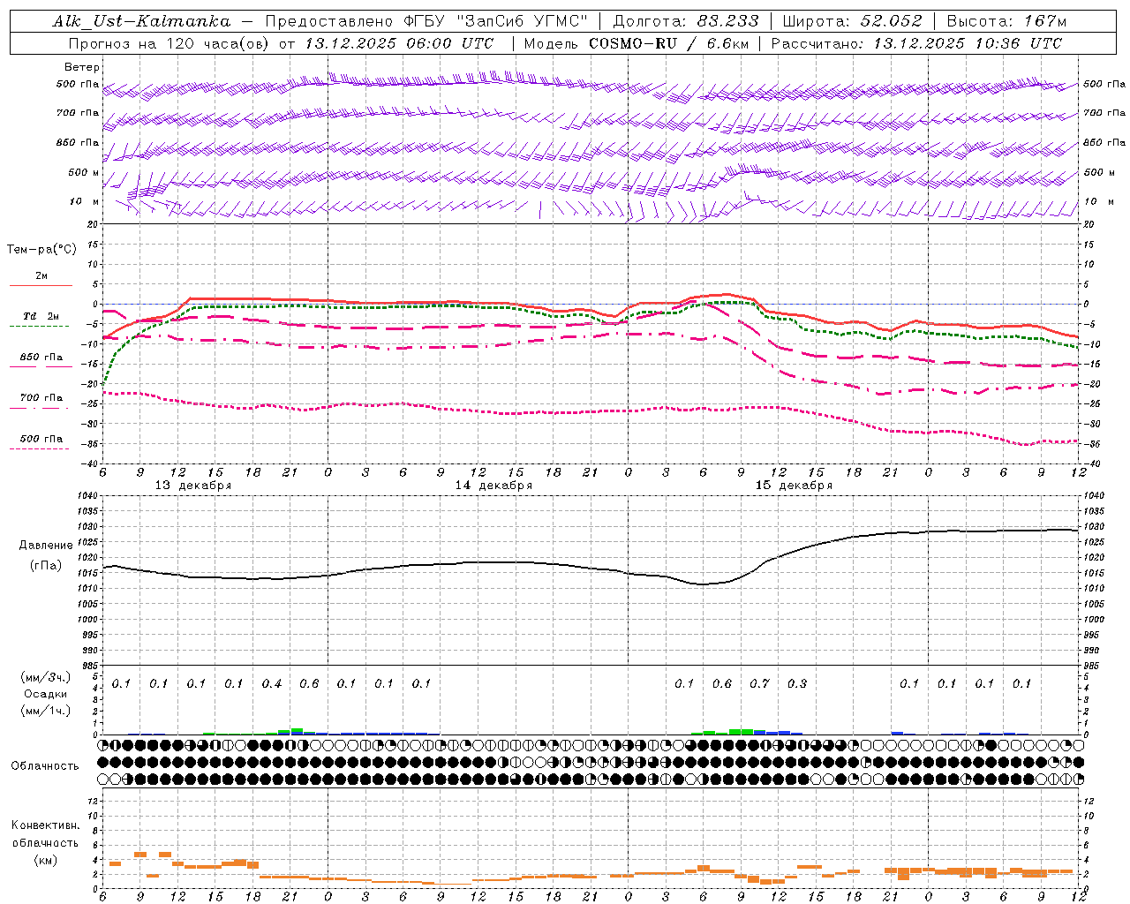Click the Широта: 52.052 latitude value
1130x904 pixels.
(x=852, y=21)
